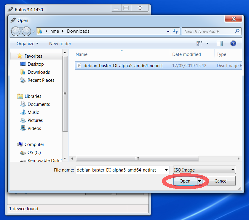Toggle the preview pane icon
249x220 pixels.
tap(220, 43)
